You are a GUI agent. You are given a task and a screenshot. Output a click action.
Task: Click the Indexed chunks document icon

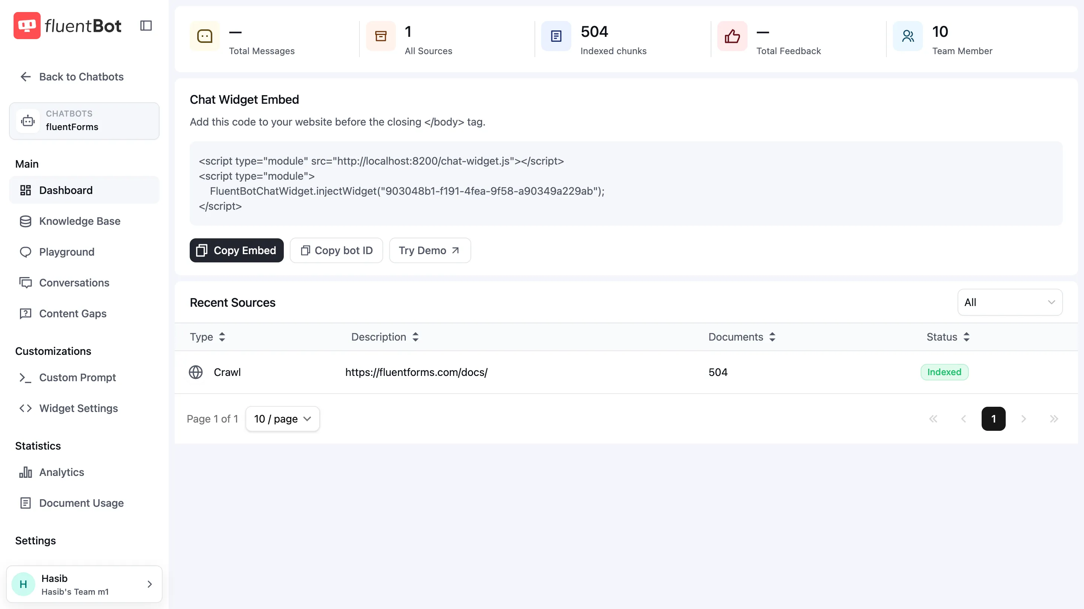point(556,36)
